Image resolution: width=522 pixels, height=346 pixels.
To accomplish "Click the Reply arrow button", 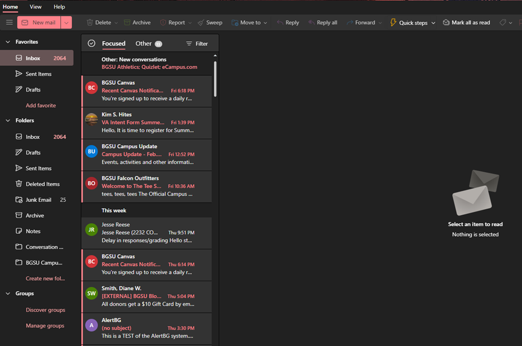I will (x=288, y=22).
